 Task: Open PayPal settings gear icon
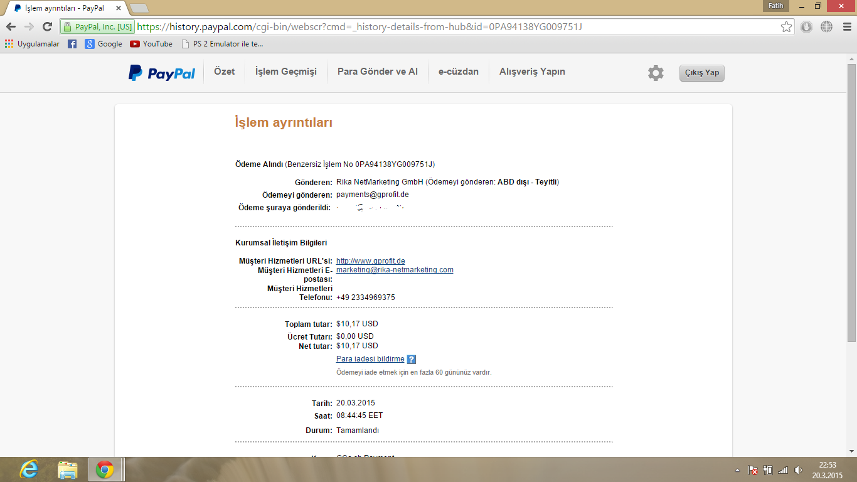coord(656,73)
